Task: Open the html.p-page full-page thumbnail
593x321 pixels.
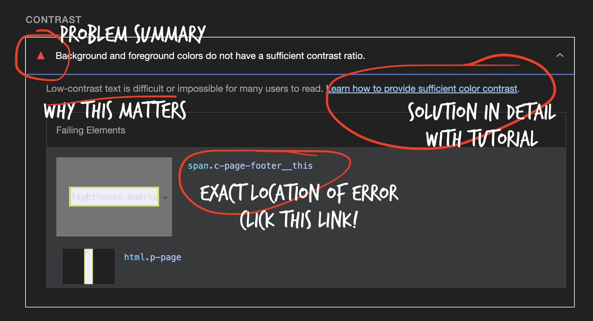Action: 89,266
